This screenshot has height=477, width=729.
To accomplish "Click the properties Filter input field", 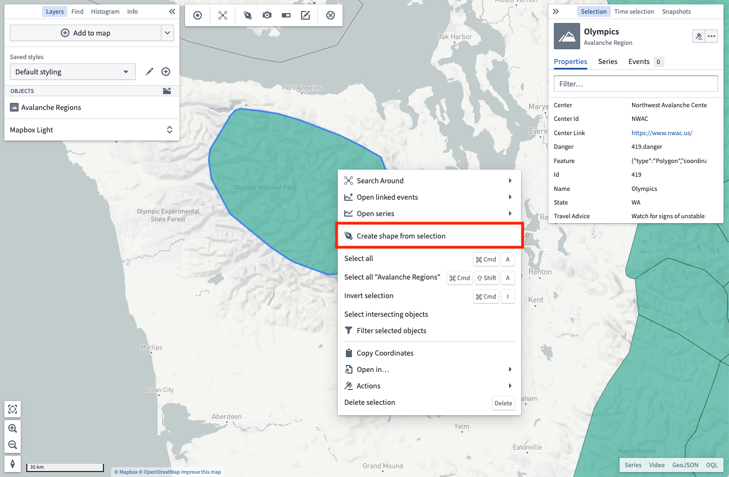I will [x=636, y=84].
